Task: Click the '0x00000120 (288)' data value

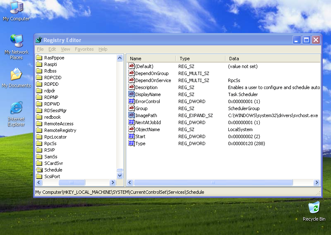Action: click(246, 143)
